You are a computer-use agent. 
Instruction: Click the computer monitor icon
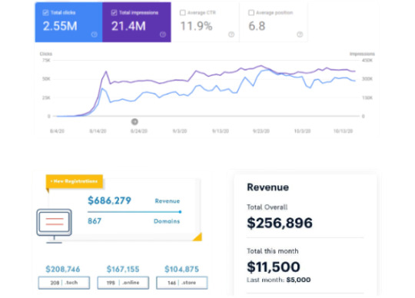coord(55,226)
